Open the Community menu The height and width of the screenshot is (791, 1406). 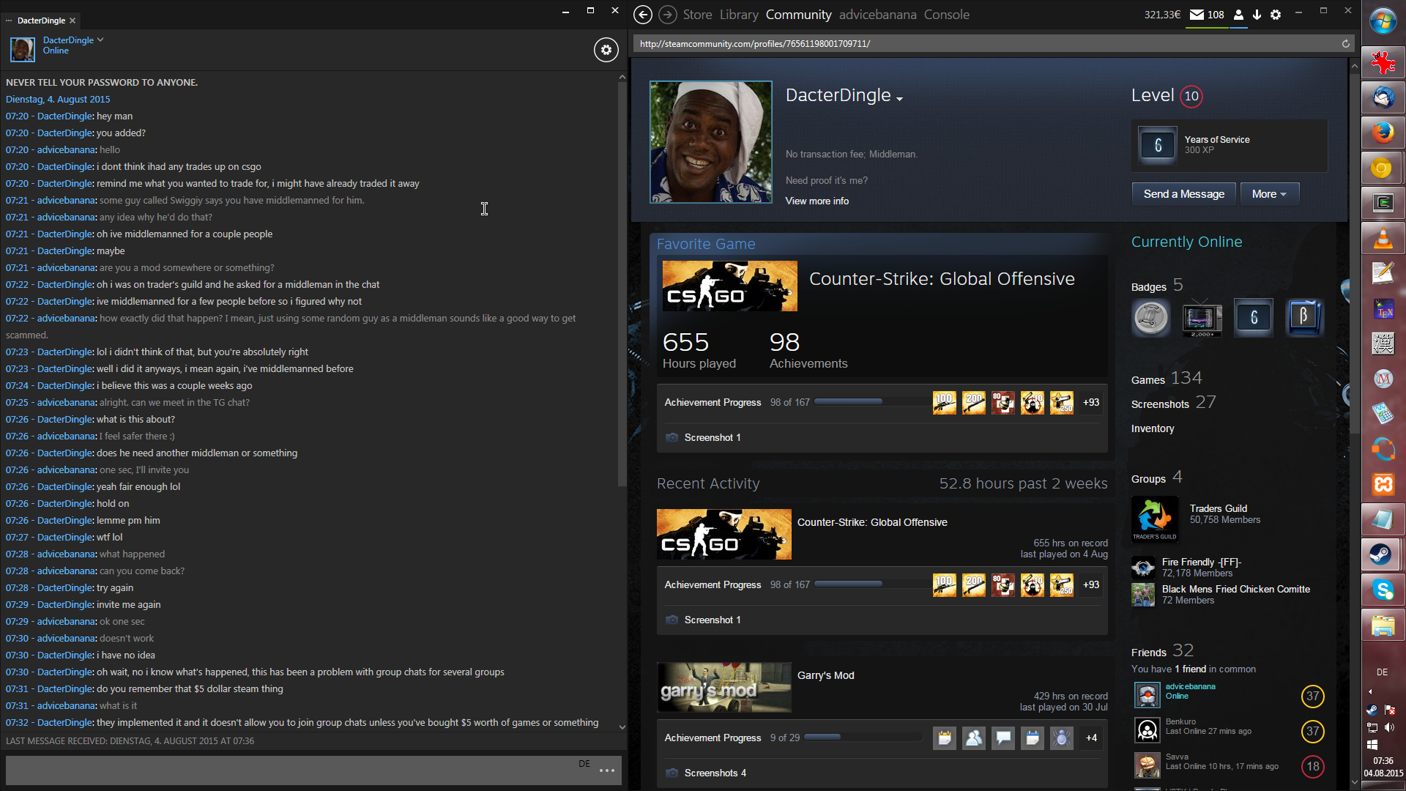[798, 15]
